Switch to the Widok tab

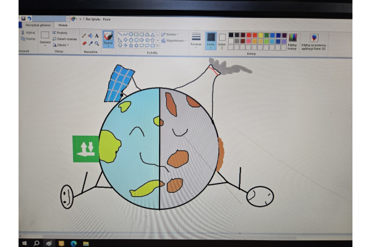pyautogui.click(x=62, y=25)
